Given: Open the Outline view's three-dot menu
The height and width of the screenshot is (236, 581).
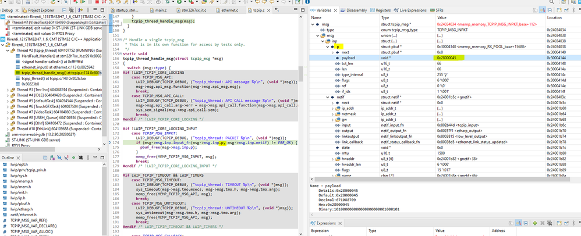Looking at the screenshot, I should tap(88, 158).
